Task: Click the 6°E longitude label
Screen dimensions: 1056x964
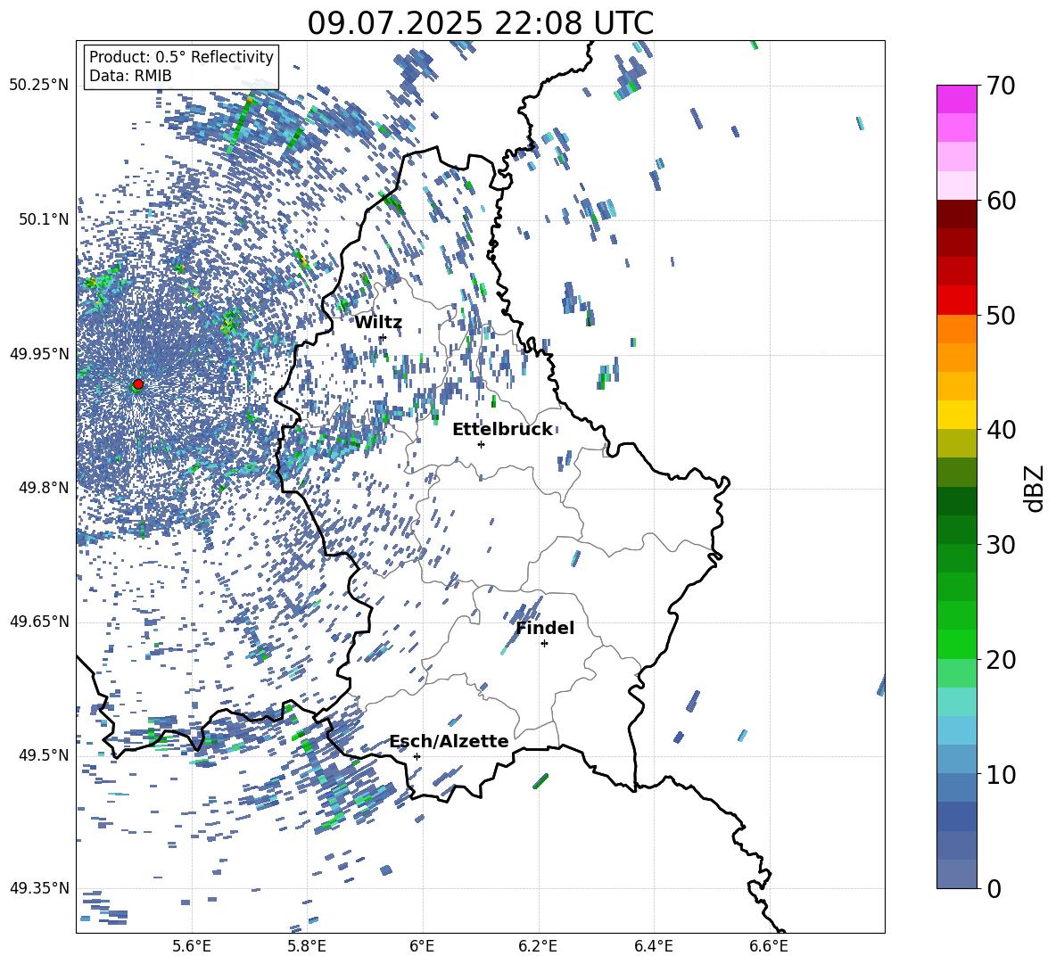Action: pos(422,946)
